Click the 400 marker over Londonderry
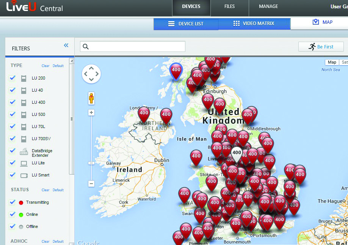Image resolution: width=348 pixels, height=245 pixels. pos(144,114)
